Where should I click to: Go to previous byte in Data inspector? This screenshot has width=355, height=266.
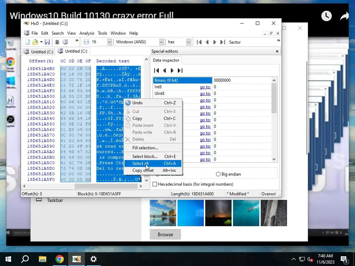click(164, 71)
